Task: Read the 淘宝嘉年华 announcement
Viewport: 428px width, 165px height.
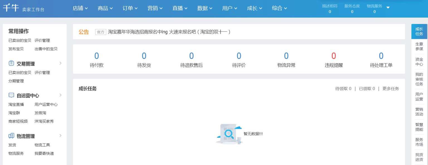Action: click(x=169, y=32)
